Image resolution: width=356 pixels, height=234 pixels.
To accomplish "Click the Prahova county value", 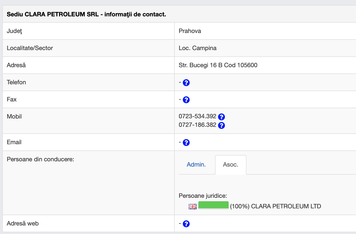I will 190,31.
